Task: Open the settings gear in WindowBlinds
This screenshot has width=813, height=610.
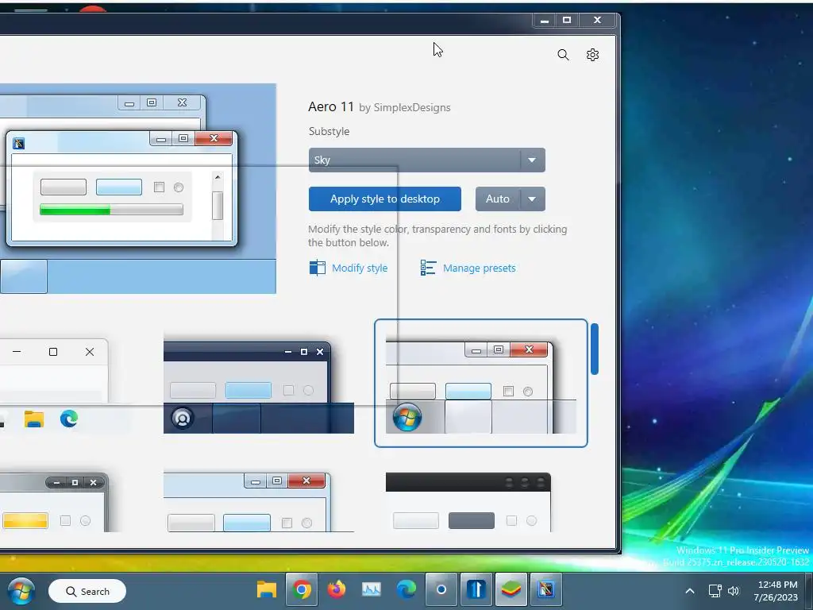Action: click(592, 55)
